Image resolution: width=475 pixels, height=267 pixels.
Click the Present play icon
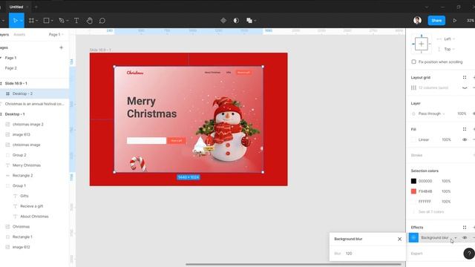[455, 21]
